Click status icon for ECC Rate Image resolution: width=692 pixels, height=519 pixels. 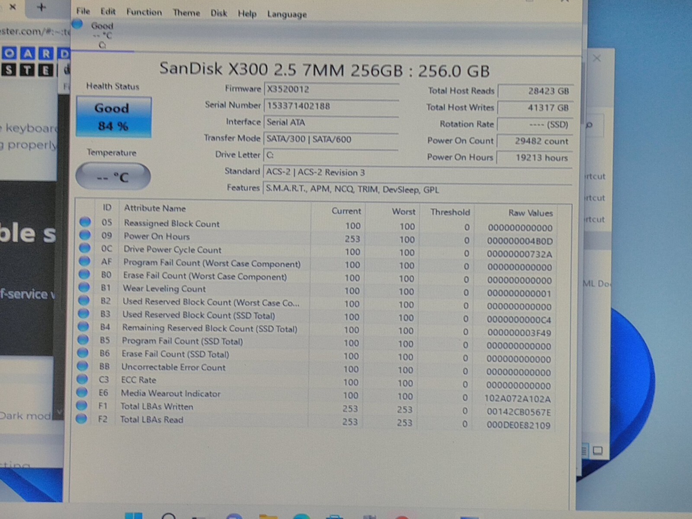(82, 379)
